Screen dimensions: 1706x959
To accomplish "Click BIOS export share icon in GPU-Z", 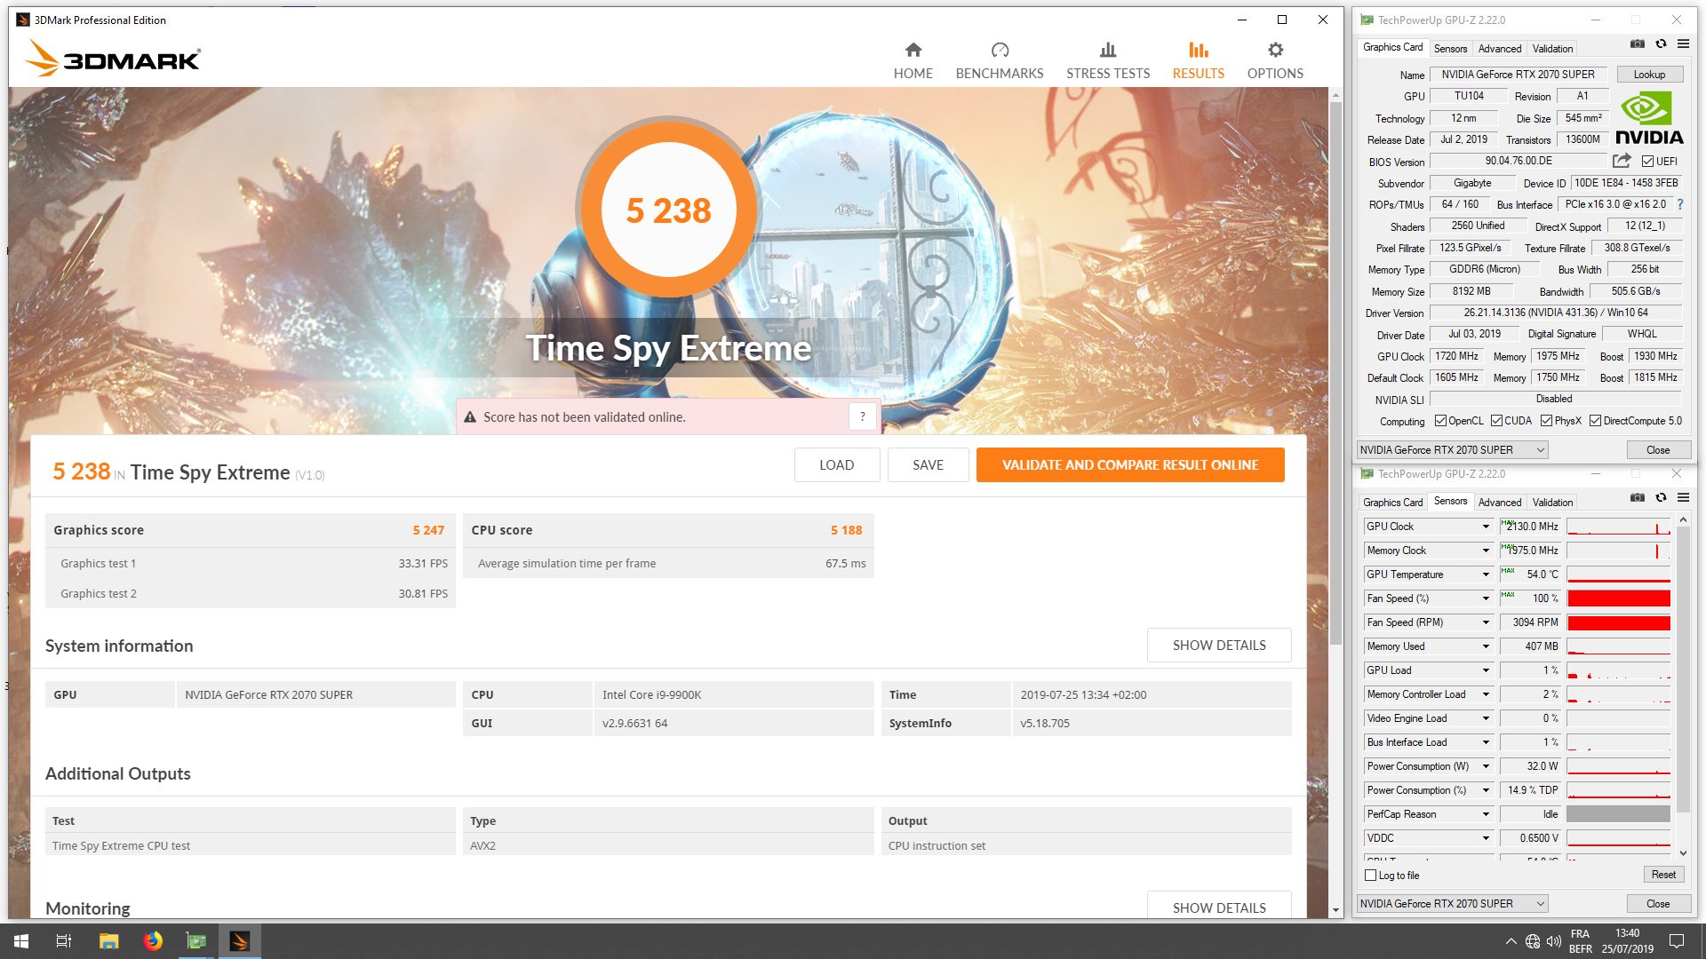I will (1622, 161).
